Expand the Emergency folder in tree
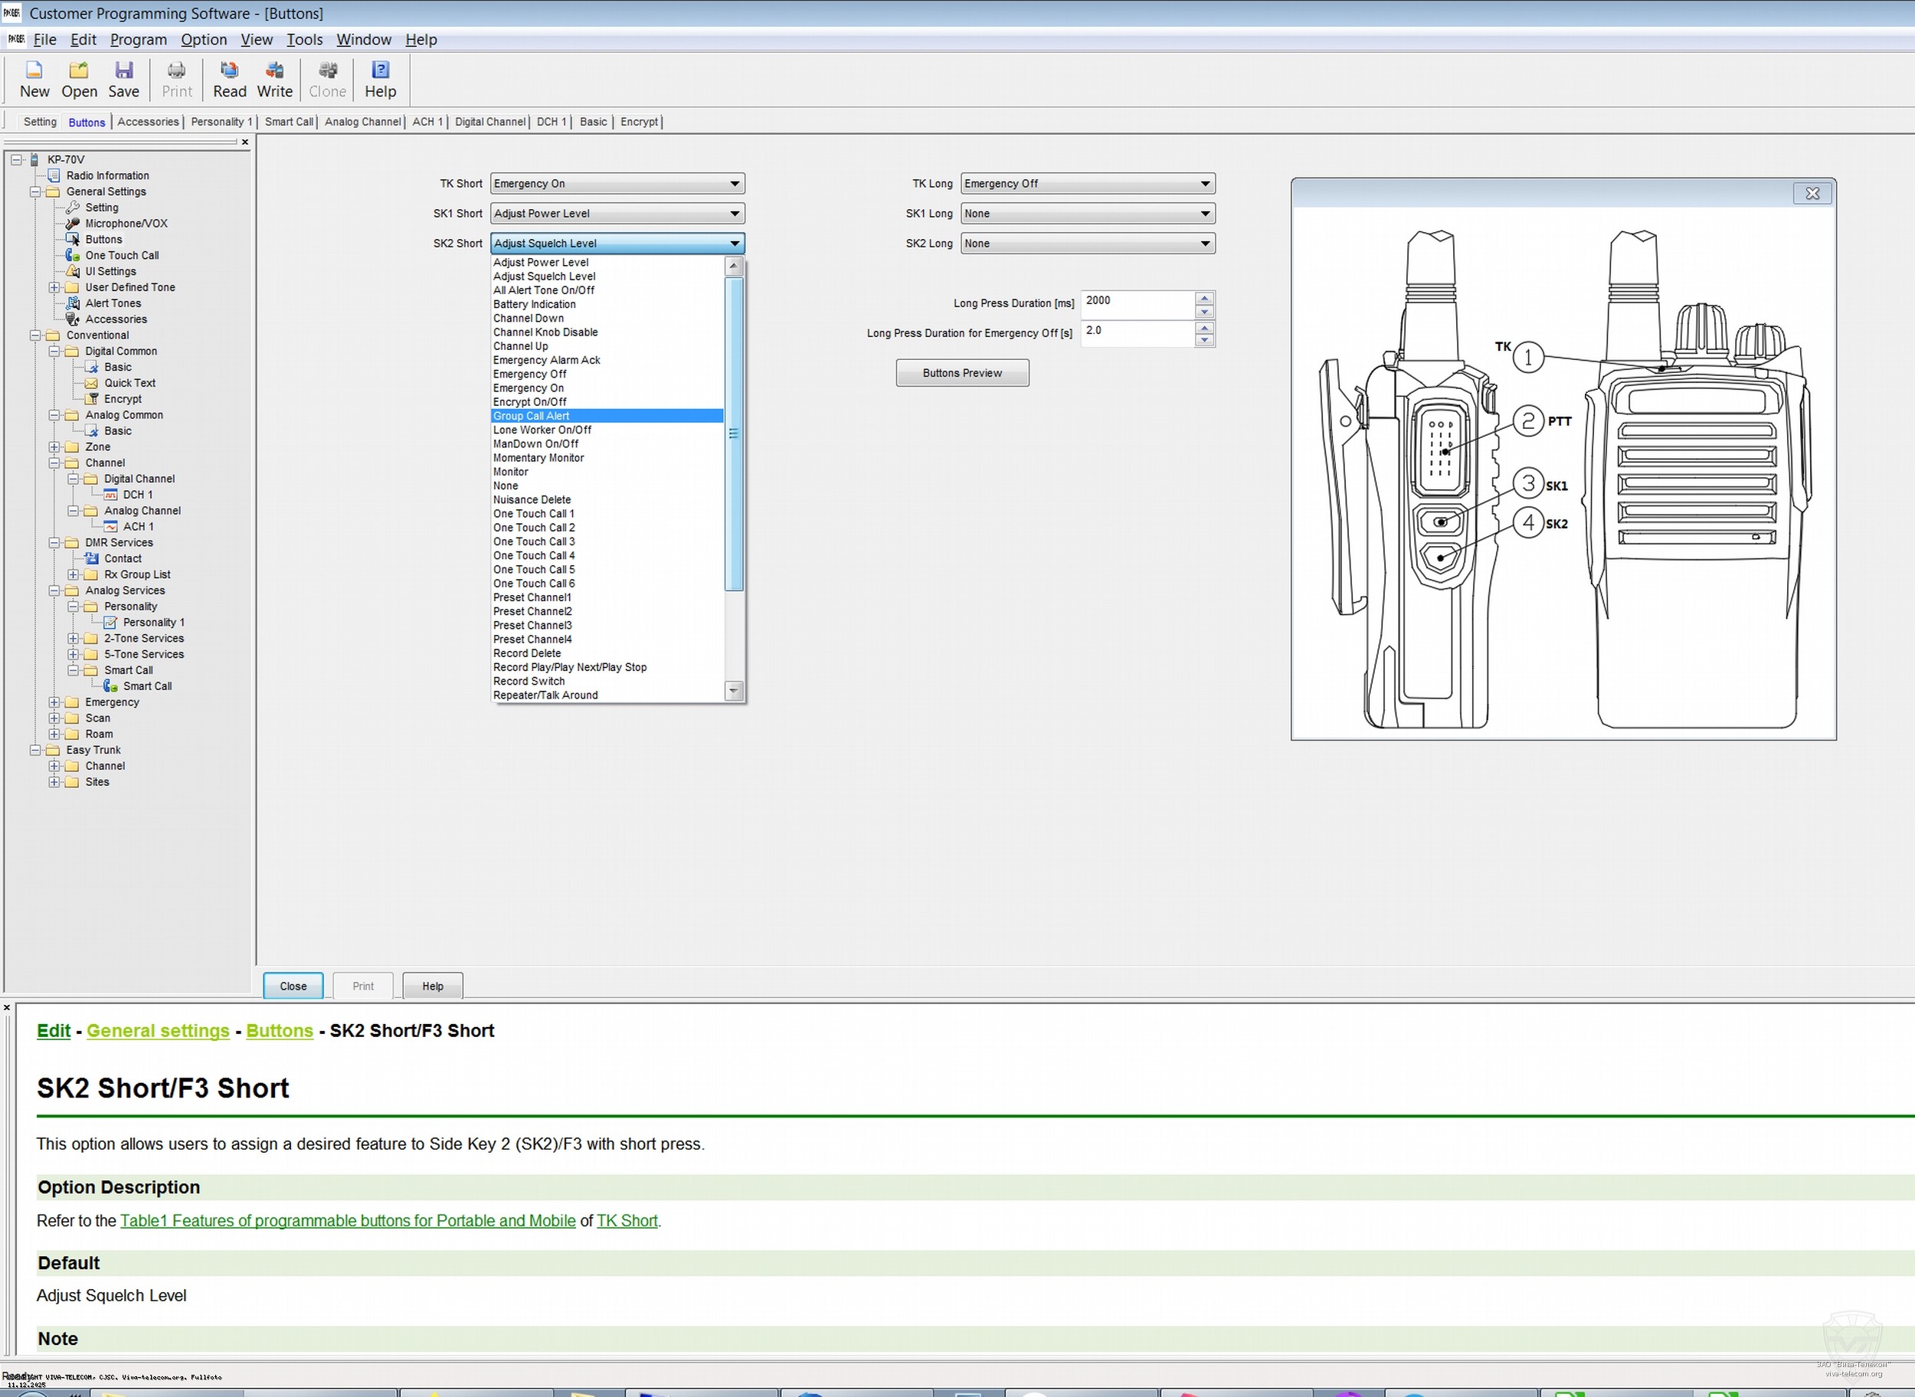This screenshot has width=1915, height=1397. 54,702
